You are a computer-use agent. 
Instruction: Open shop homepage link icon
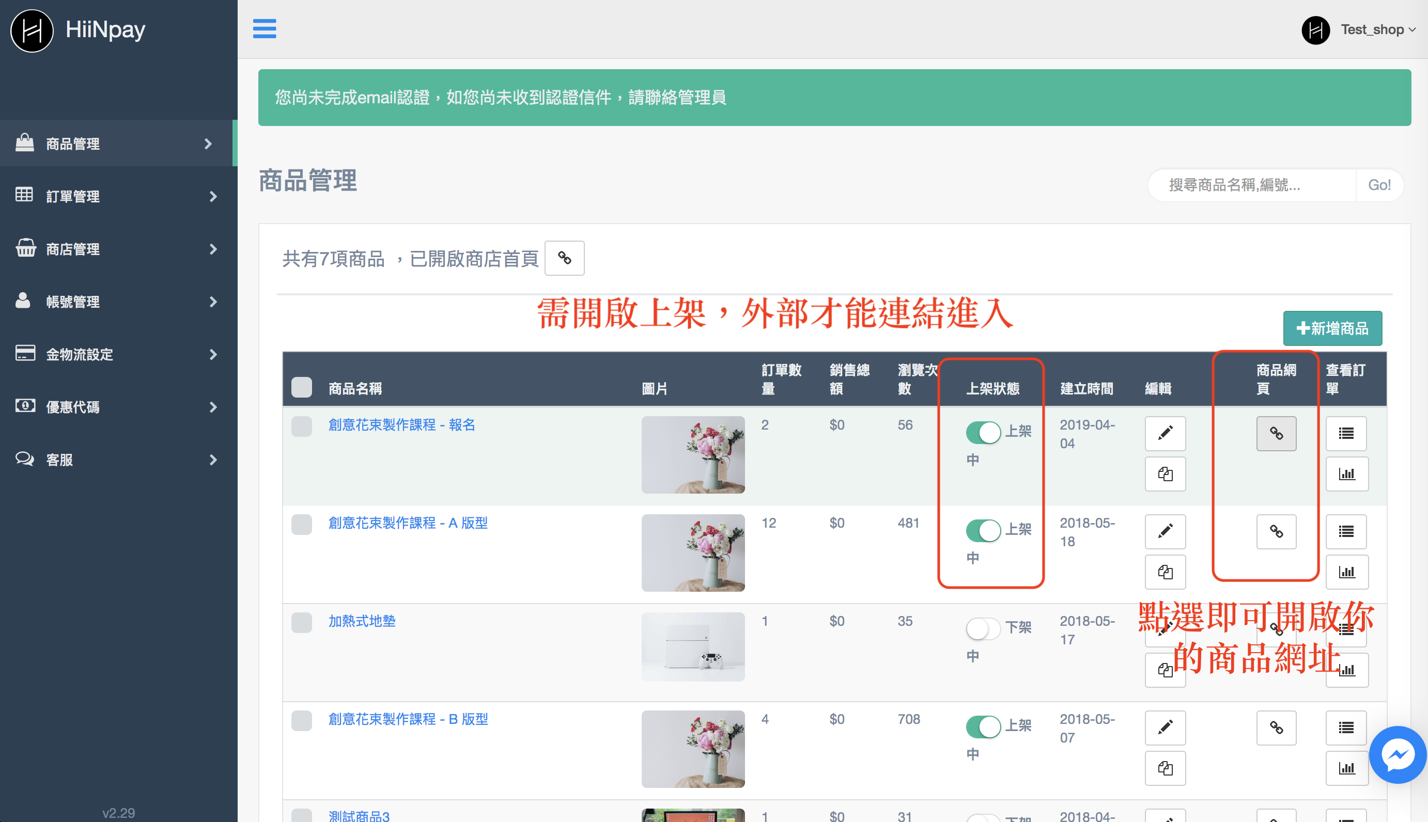point(564,258)
